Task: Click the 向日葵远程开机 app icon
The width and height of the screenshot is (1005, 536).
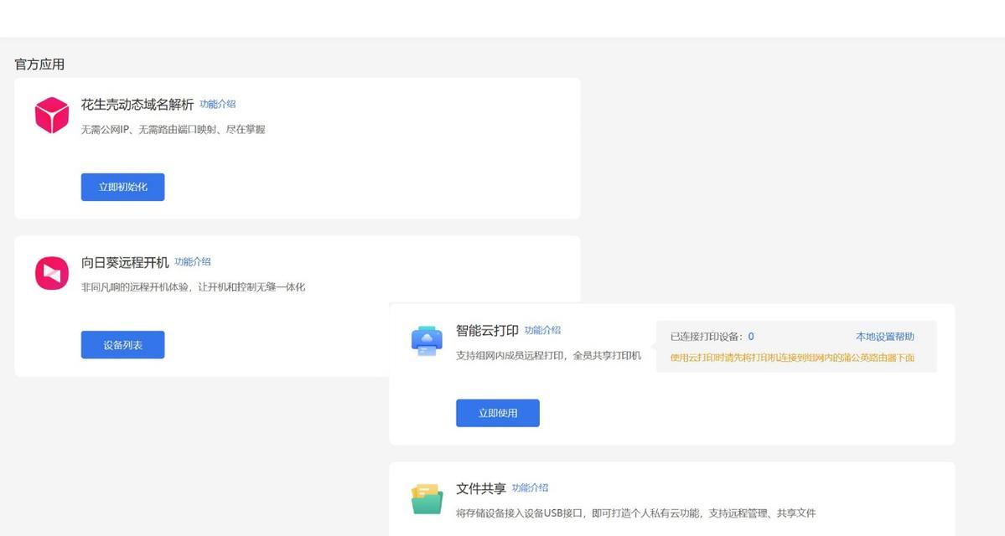Action: pyautogui.click(x=51, y=273)
